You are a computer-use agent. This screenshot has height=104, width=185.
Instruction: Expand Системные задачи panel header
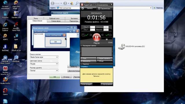click(x=66, y=13)
